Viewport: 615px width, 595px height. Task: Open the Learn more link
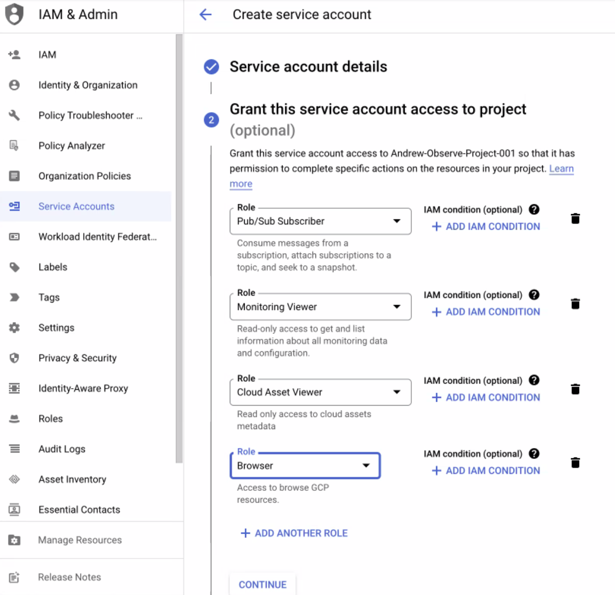(561, 168)
